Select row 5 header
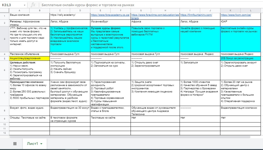 (5, 58)
